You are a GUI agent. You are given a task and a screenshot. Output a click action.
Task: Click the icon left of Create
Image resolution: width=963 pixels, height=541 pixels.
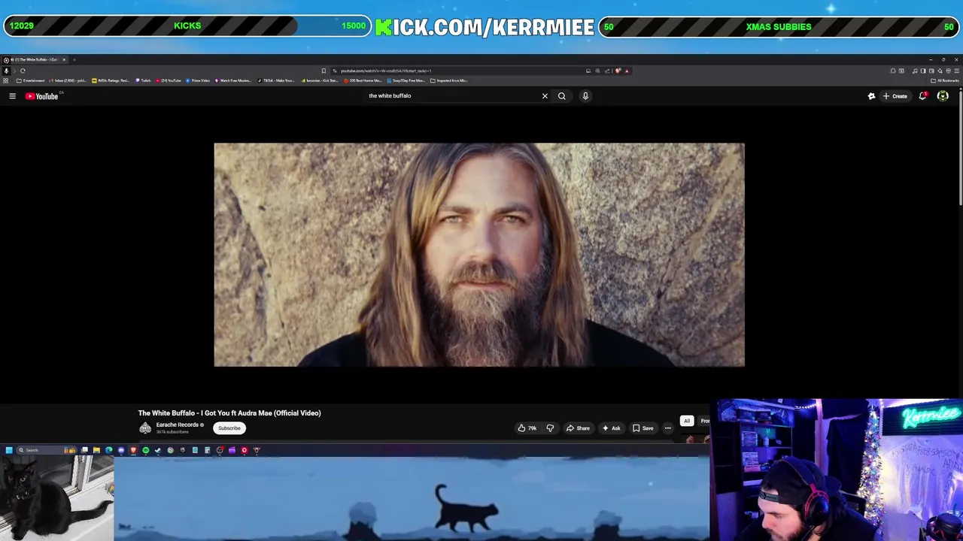(x=871, y=96)
